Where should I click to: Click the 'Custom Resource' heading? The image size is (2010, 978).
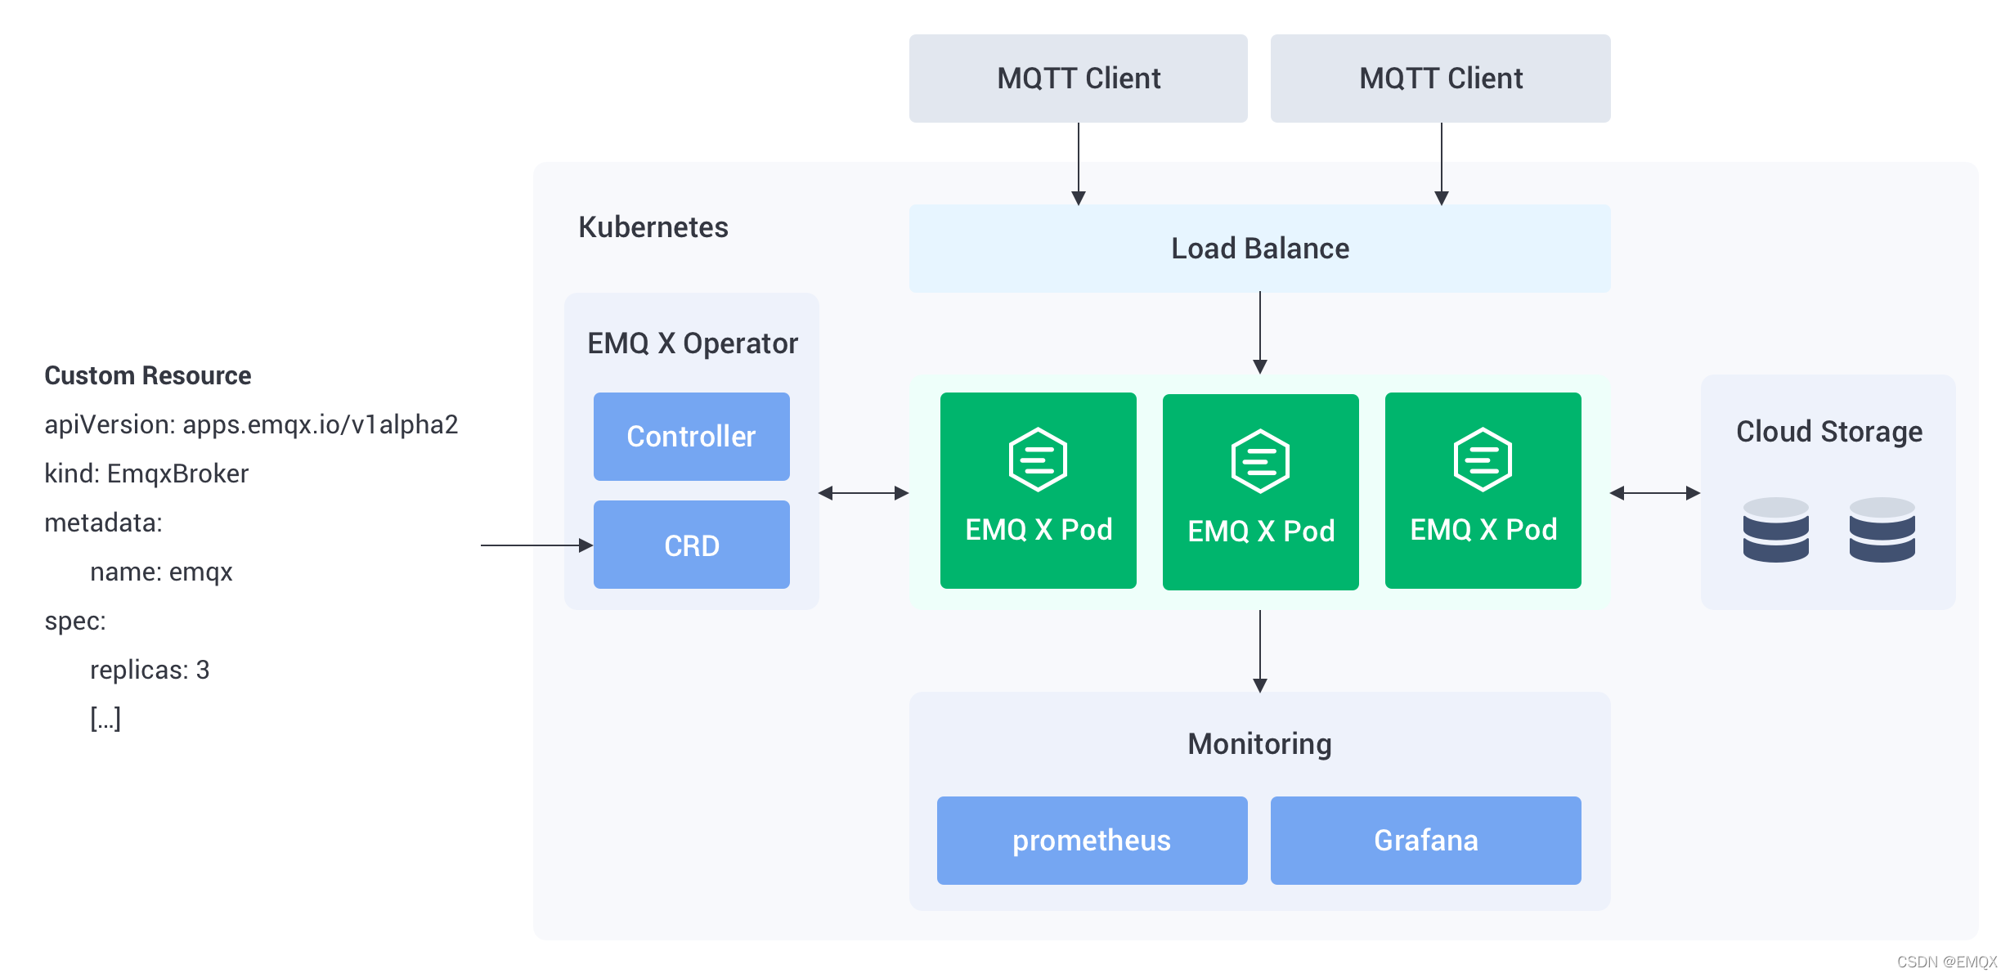click(147, 375)
